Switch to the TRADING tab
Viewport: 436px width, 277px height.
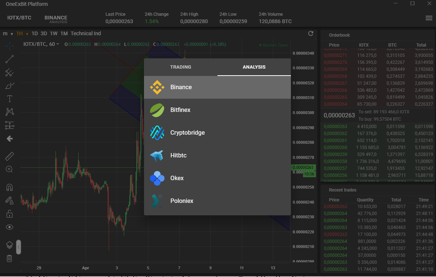181,67
